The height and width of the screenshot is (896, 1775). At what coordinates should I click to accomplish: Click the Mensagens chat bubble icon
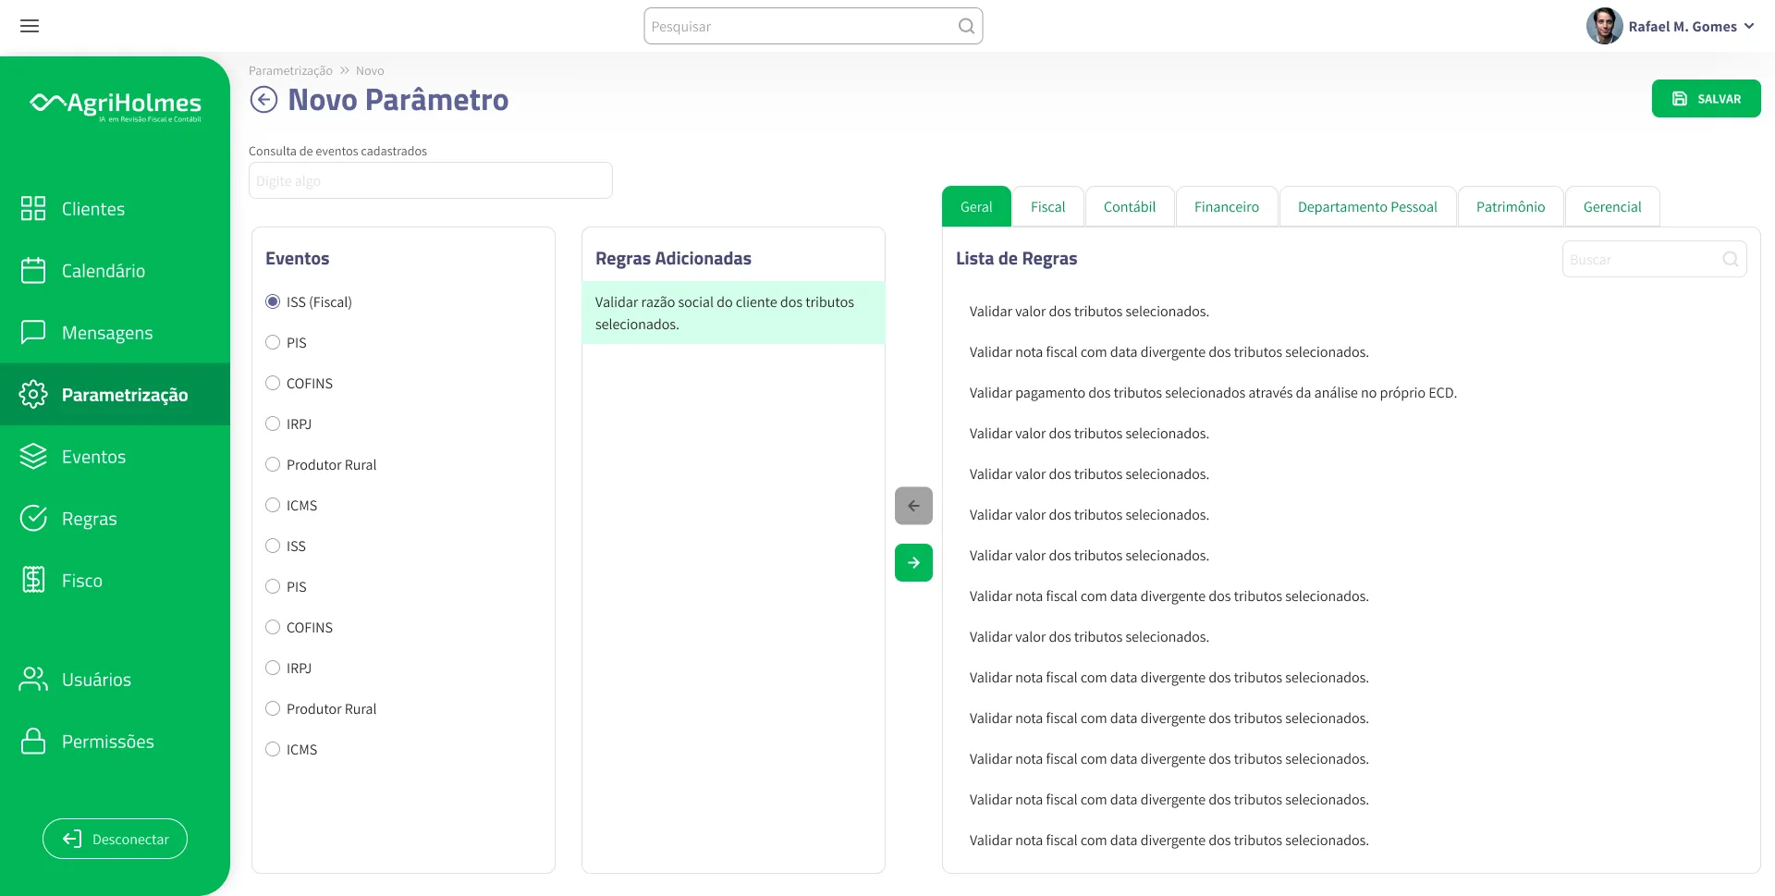coord(33,332)
